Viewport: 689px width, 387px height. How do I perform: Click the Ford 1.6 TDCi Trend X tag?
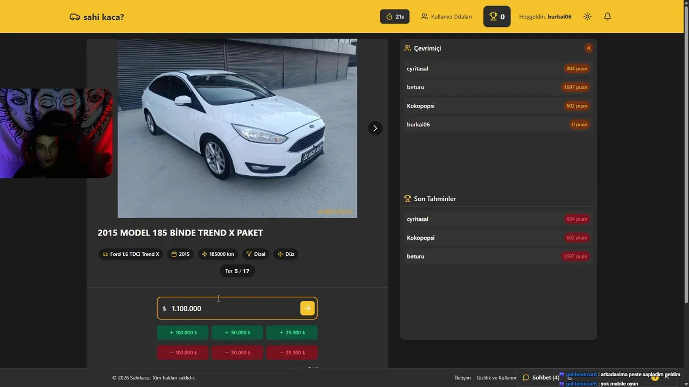pos(130,254)
